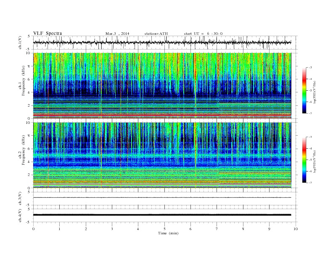Click the 'ch.1 Frequency (kHz)' axis label
The image size is (333, 257).
21,81
